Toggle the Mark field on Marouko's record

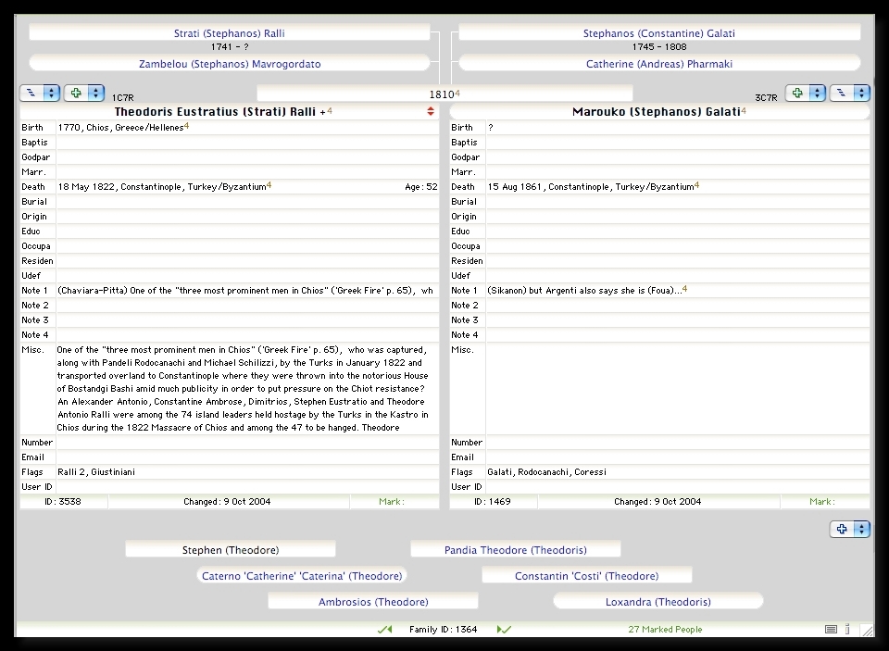[823, 502]
